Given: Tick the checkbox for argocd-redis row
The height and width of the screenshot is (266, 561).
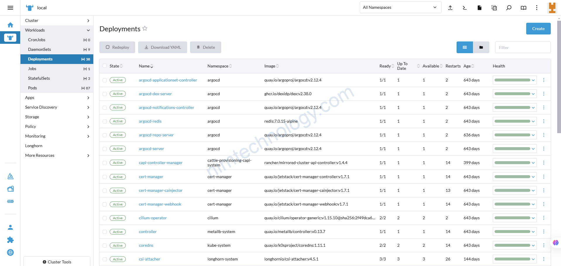Looking at the screenshot, I should coord(105,121).
